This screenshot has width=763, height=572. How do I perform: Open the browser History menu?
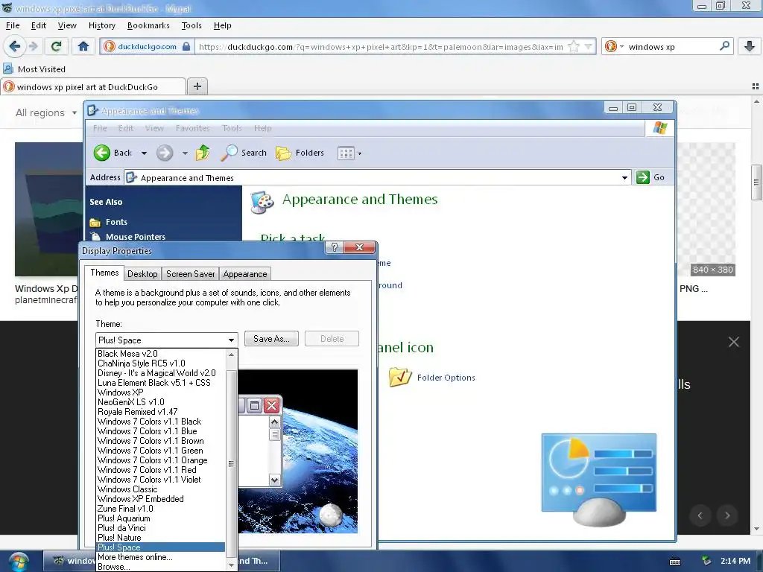101,25
